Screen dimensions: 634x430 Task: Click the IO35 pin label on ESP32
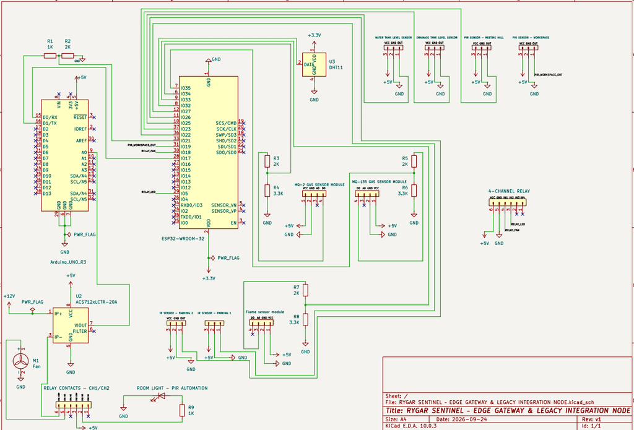tap(186, 88)
